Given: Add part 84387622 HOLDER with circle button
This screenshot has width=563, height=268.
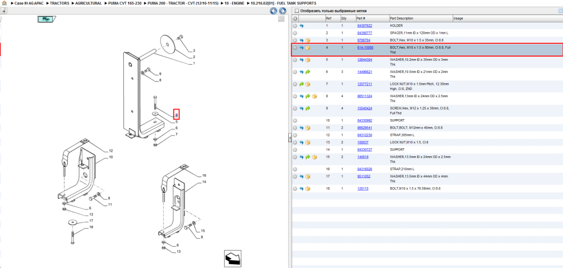Looking at the screenshot, I should pyautogui.click(x=295, y=26).
